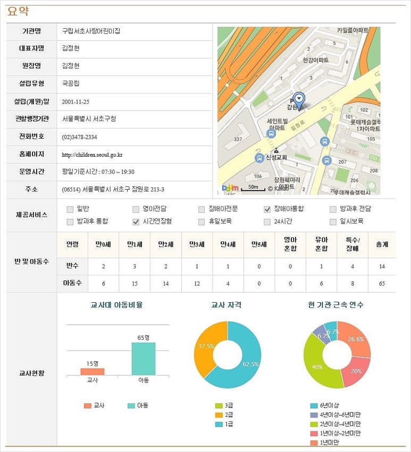Image resolution: width=411 pixels, height=452 pixels.
Task: Check the 일시보육 checkbox
Action: (333, 221)
